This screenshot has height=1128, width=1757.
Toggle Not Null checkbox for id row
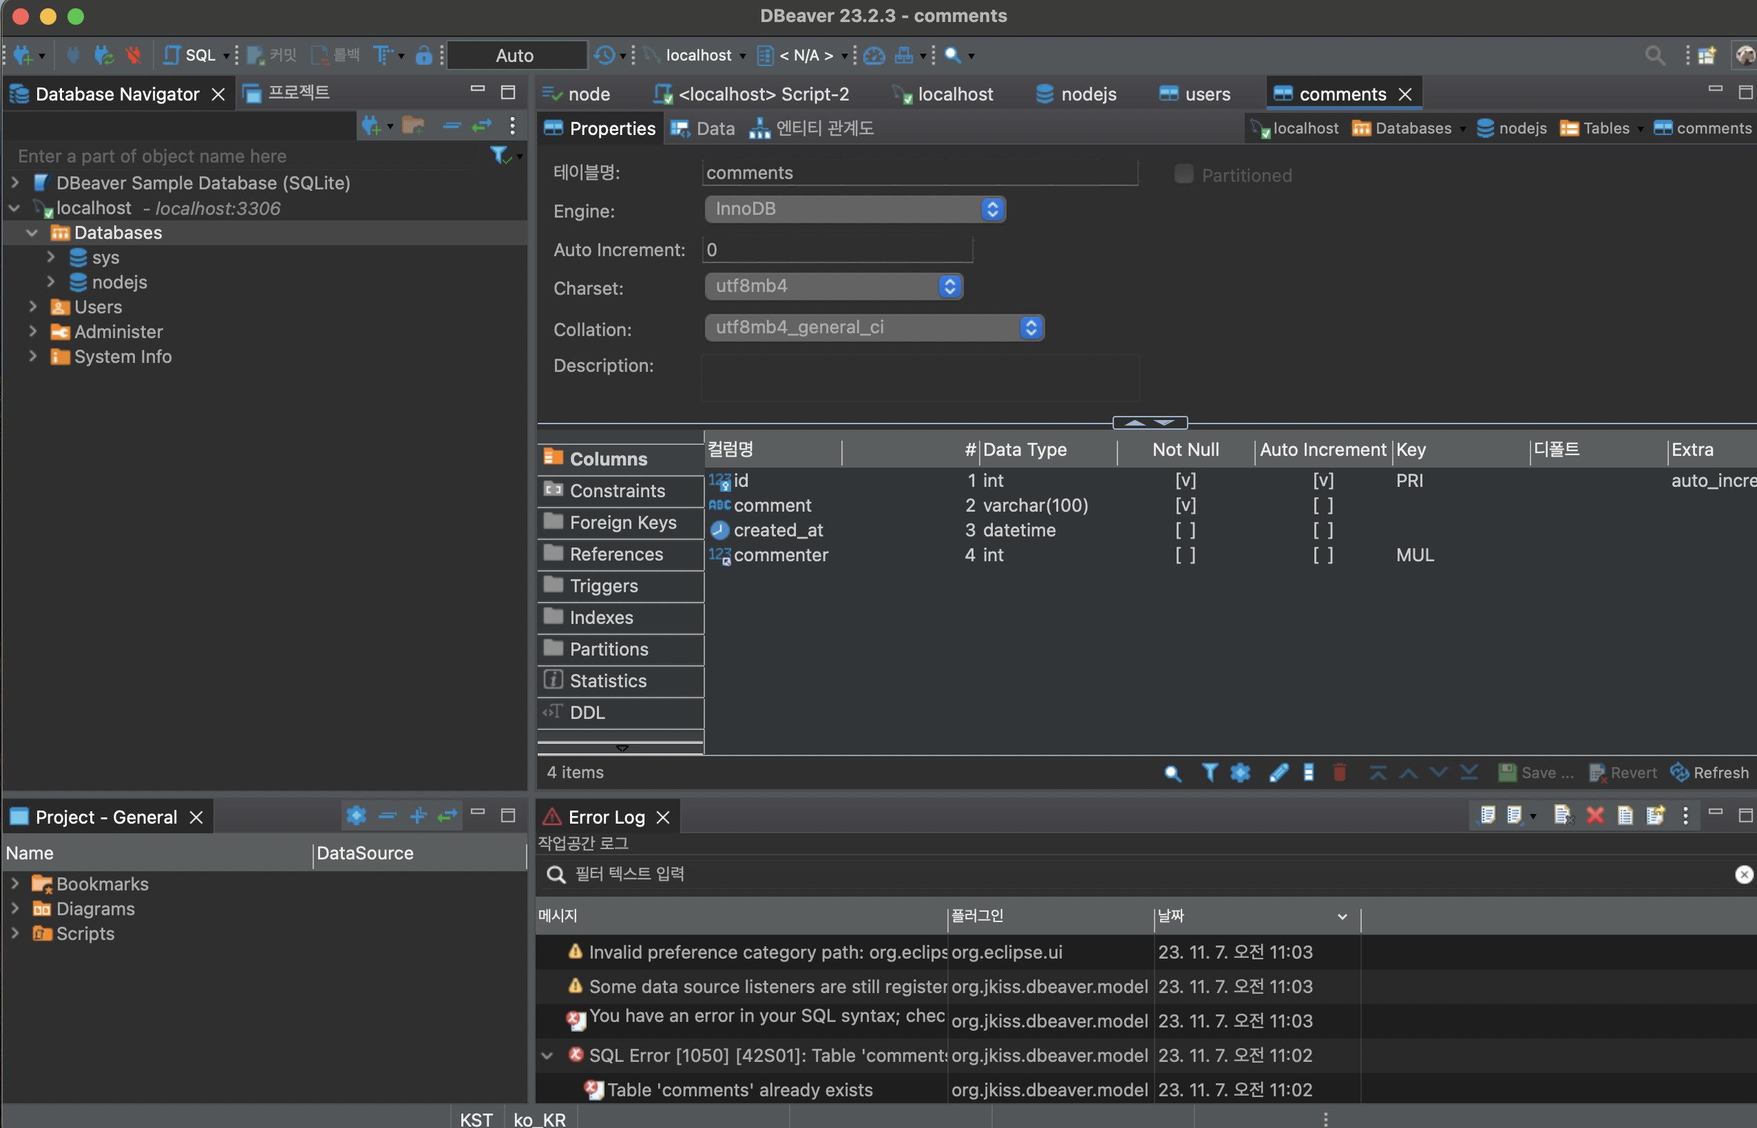point(1186,481)
